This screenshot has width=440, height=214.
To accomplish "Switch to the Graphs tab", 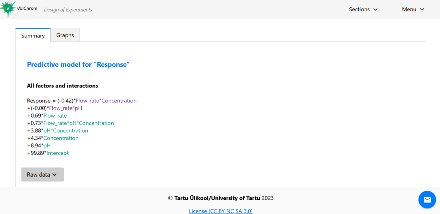I will click(65, 35).
